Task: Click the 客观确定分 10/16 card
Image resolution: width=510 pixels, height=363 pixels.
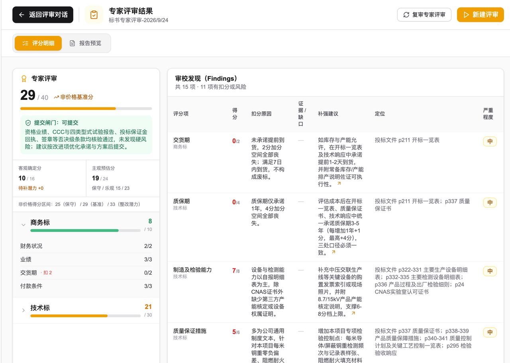Action: (49, 178)
